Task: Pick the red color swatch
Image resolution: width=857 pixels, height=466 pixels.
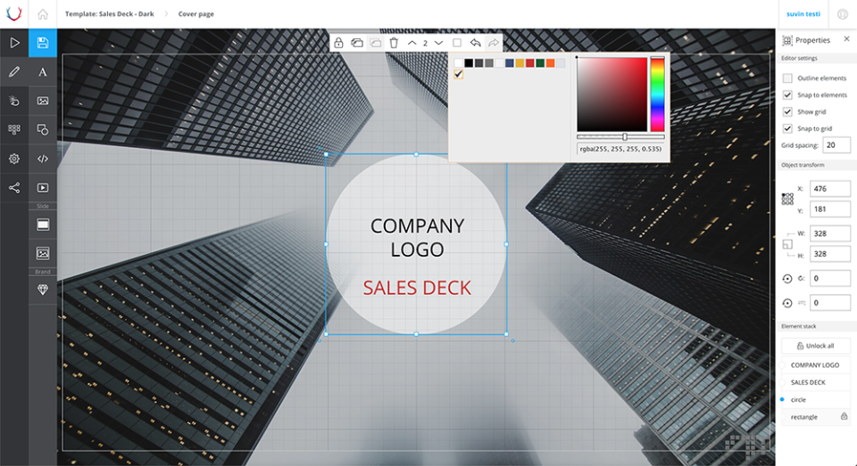Action: 529,63
